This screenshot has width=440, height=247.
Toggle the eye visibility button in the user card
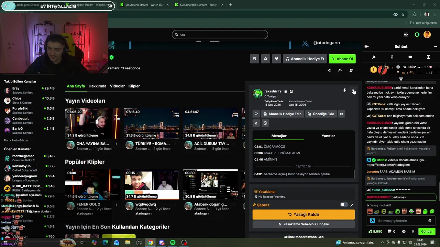341,114
